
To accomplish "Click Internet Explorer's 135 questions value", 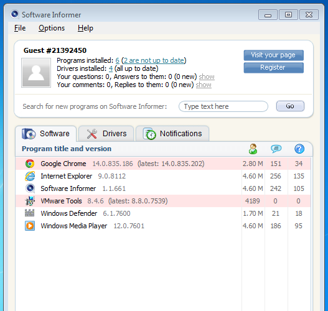I will click(x=299, y=176).
